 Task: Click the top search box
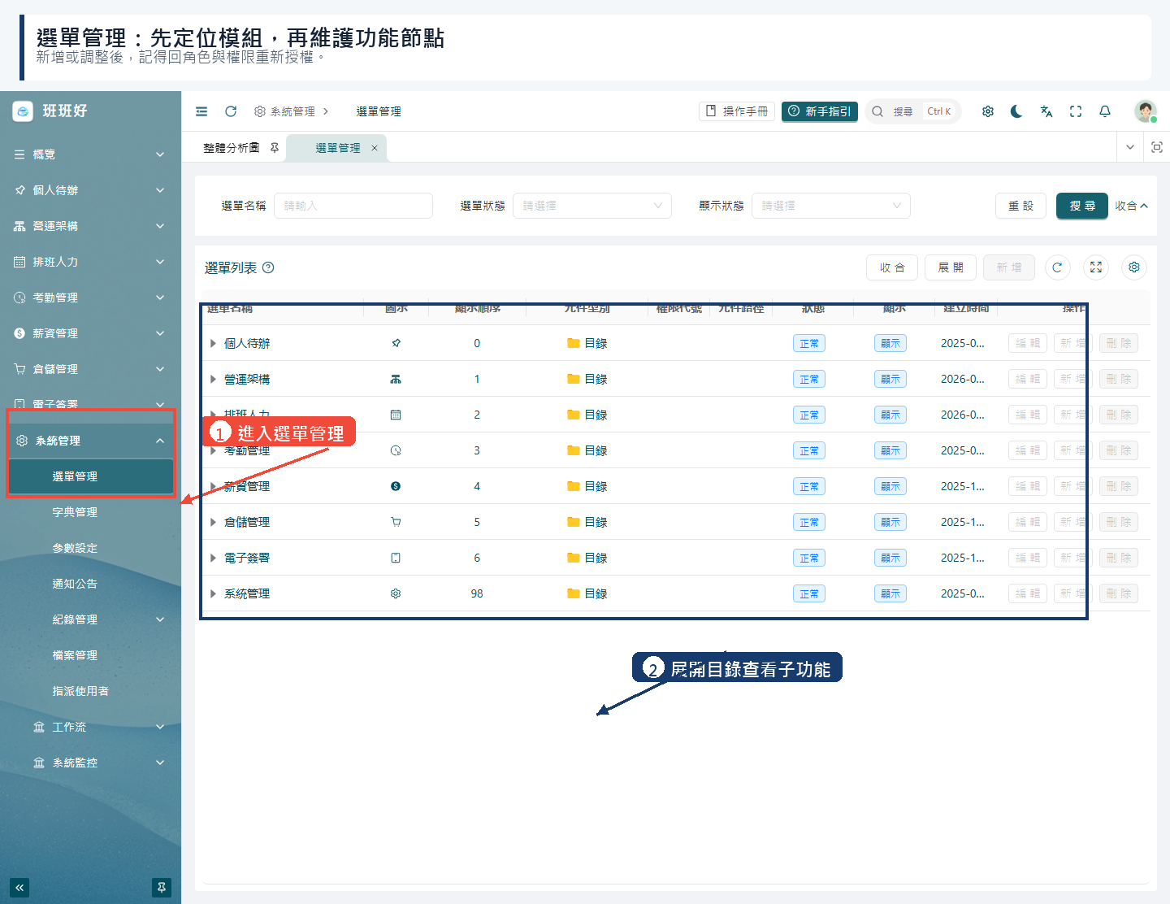point(913,111)
